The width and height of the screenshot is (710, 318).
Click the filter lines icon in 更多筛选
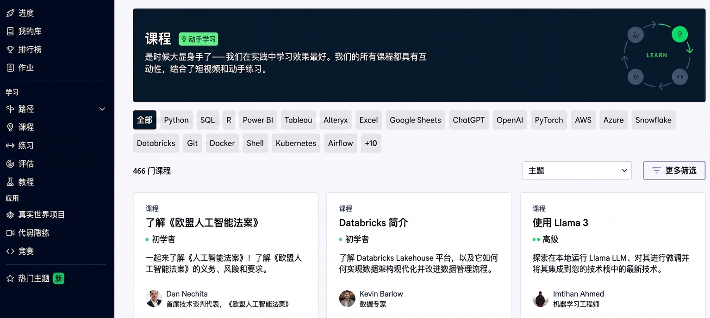656,171
